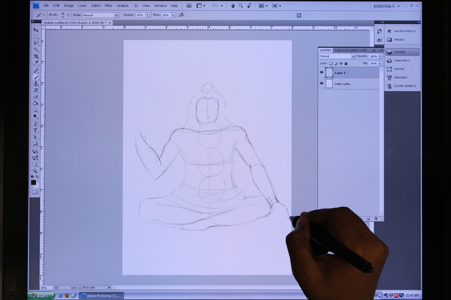The height and width of the screenshot is (300, 451).
Task: Hide Layer 1 using its eye icon
Action: 322,73
